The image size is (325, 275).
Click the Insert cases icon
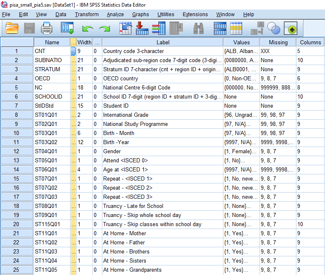point(220,28)
